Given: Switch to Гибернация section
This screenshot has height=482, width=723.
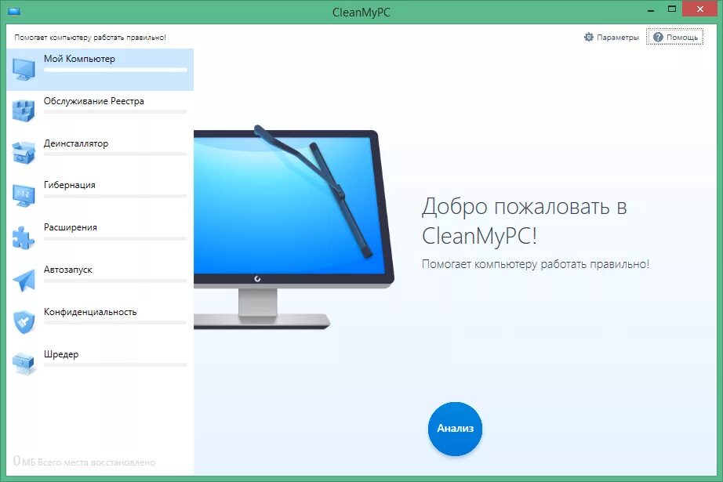Looking at the screenshot, I should [x=100, y=196].
